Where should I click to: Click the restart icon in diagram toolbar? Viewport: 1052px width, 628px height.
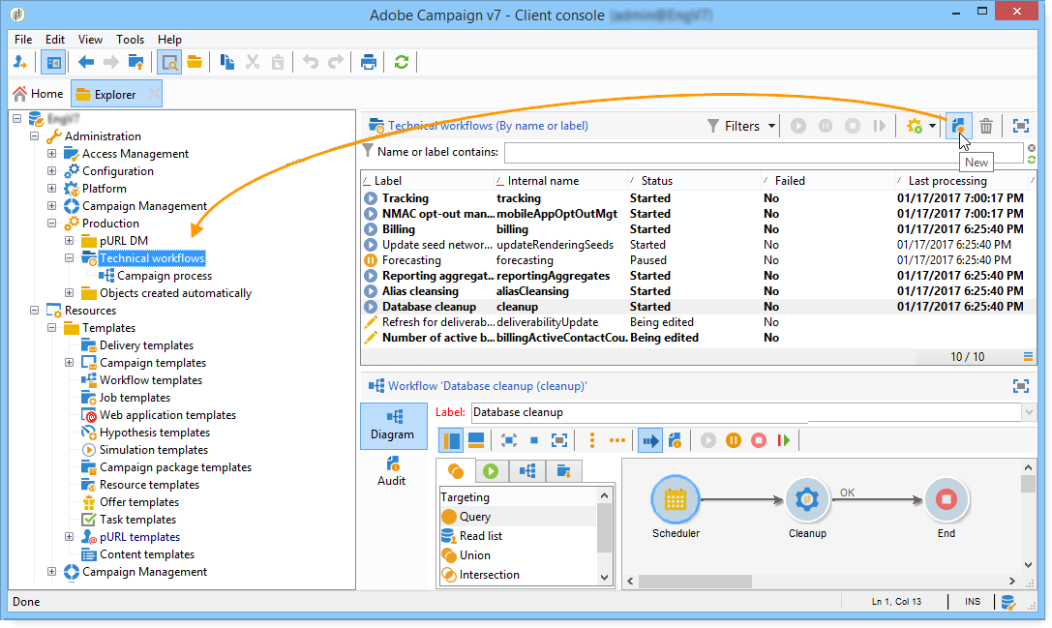pyautogui.click(x=783, y=440)
